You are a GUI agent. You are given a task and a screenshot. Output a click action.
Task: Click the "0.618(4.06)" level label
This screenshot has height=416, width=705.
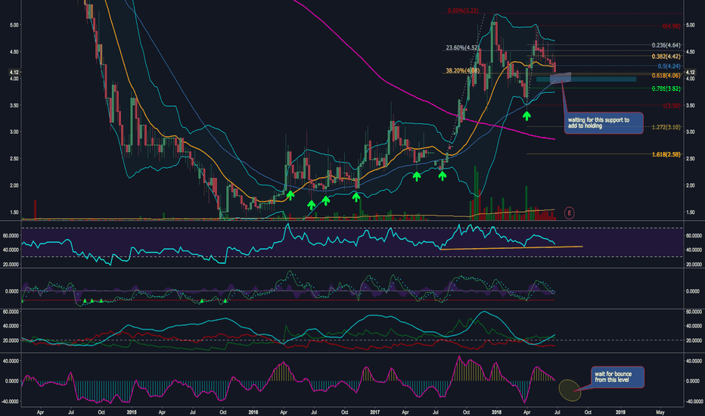tap(666, 76)
